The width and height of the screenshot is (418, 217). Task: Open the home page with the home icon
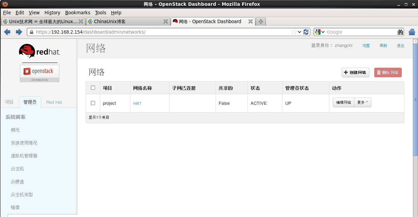point(411,32)
